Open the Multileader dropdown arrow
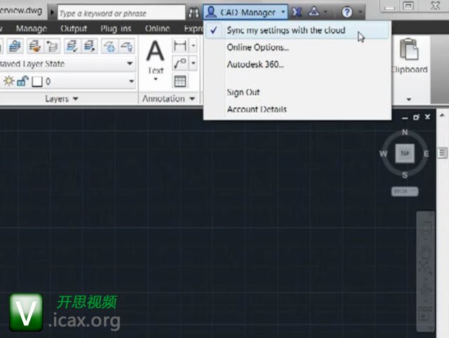 point(194,63)
